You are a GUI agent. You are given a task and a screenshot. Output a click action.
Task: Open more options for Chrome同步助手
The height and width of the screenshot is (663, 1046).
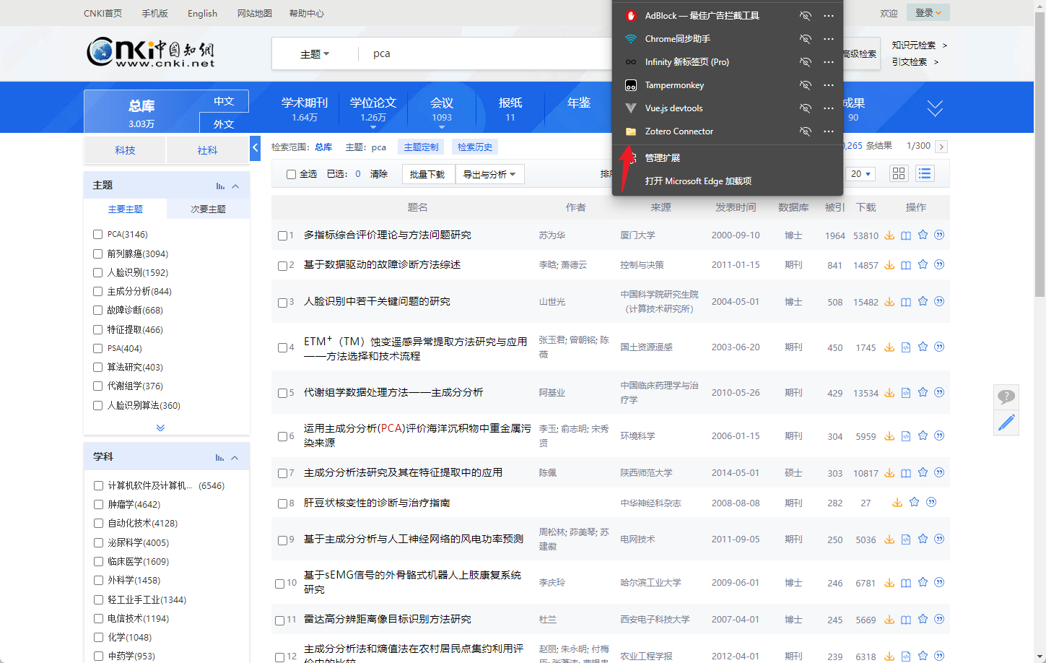(829, 39)
